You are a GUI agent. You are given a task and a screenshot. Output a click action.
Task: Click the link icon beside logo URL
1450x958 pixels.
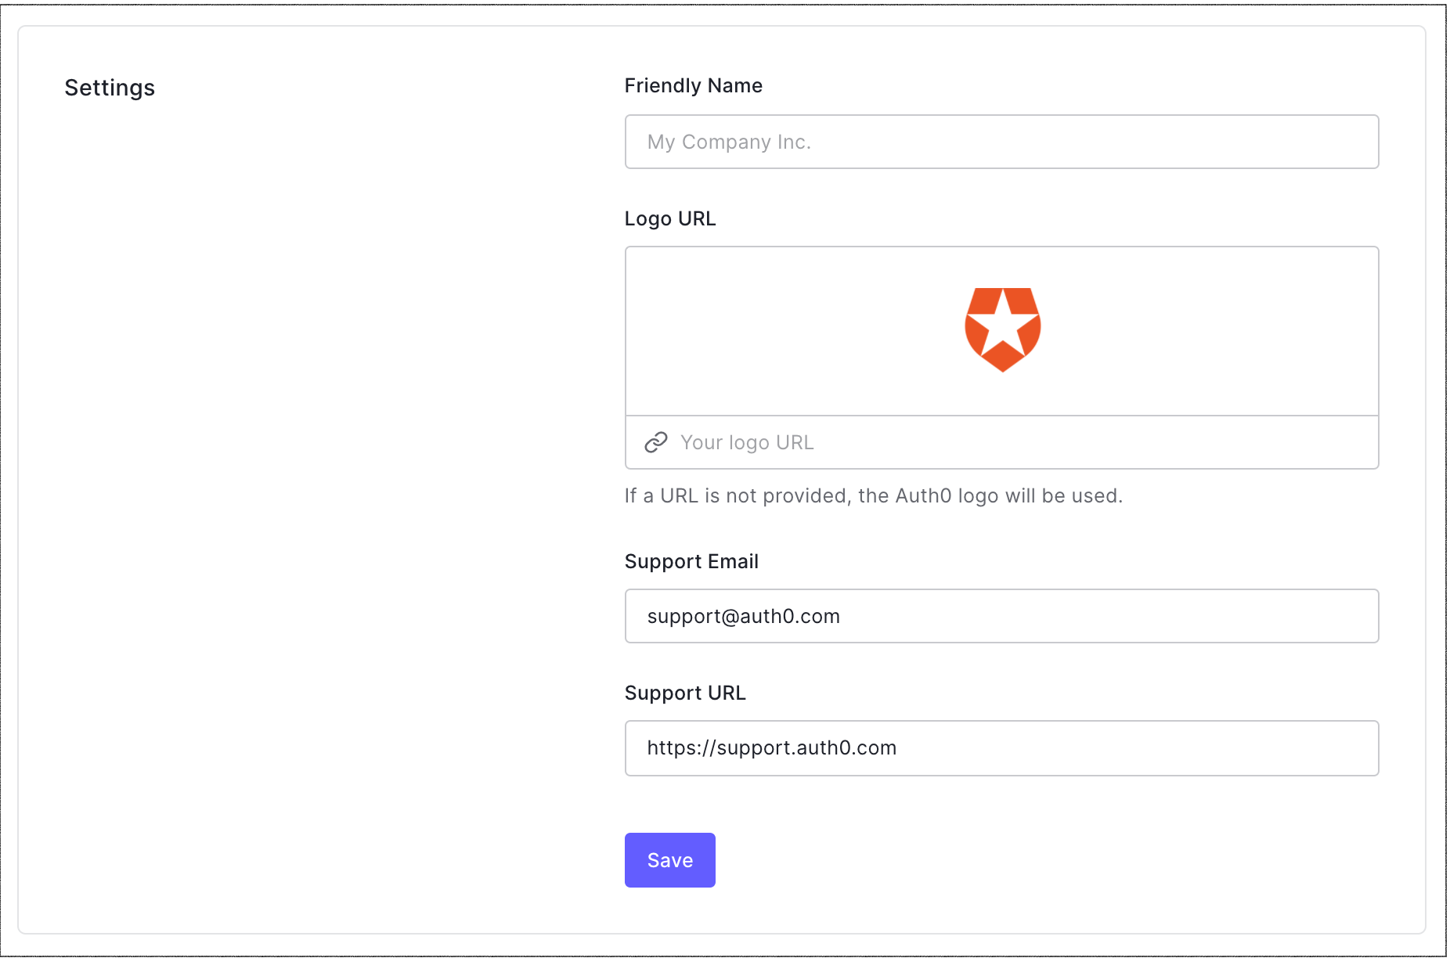pyautogui.click(x=655, y=442)
